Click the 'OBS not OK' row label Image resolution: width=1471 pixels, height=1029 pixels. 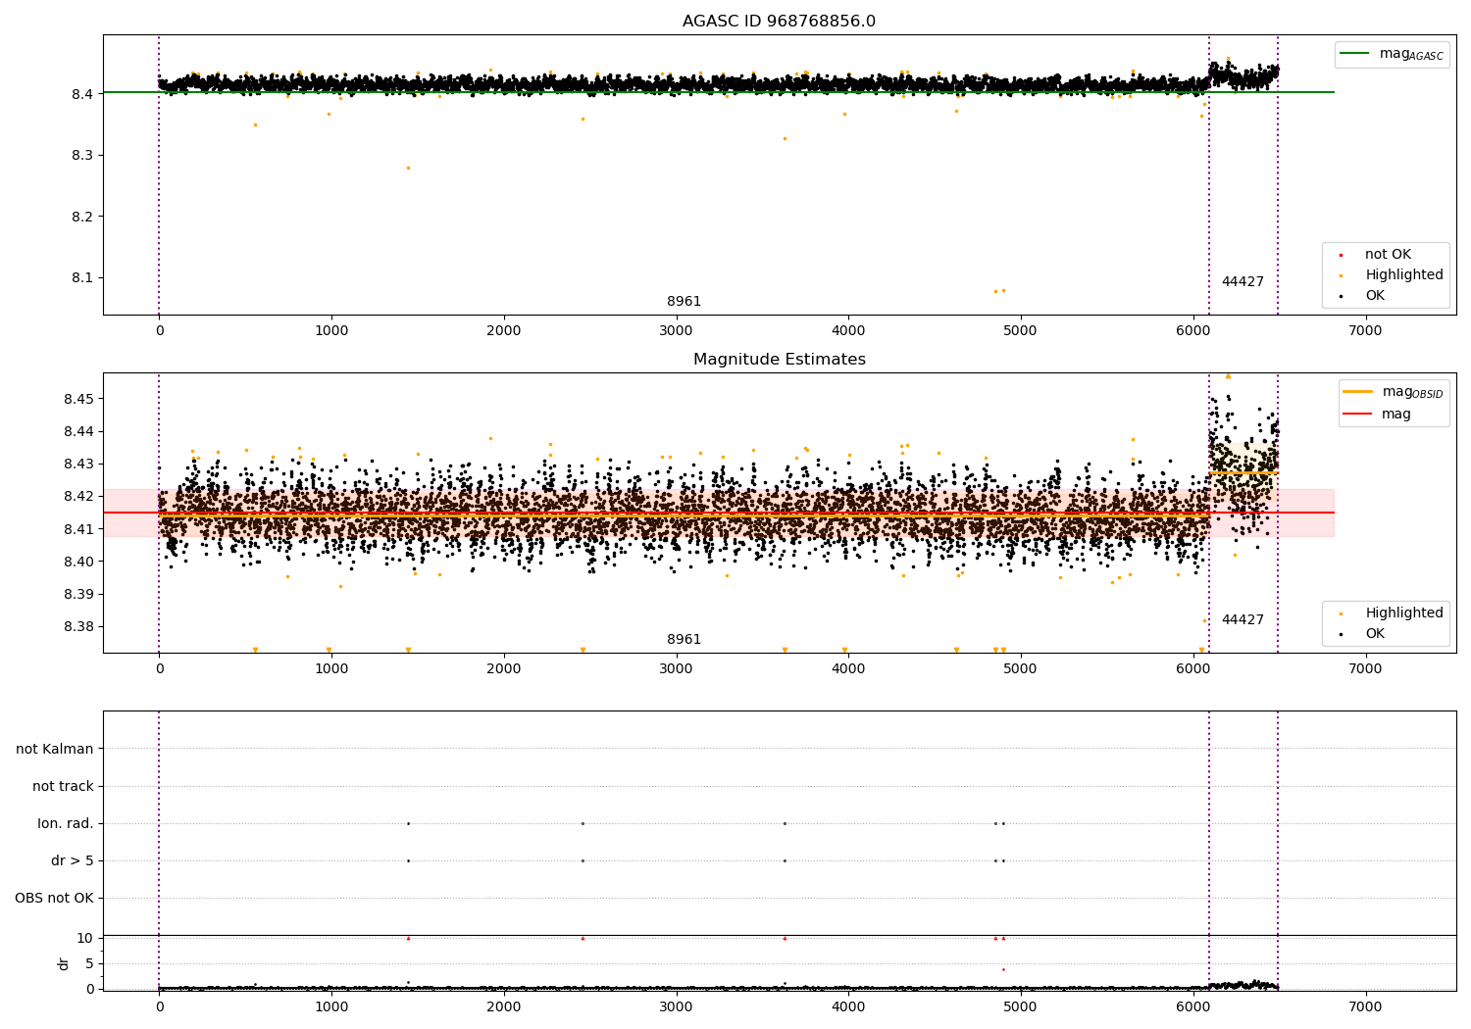(54, 898)
